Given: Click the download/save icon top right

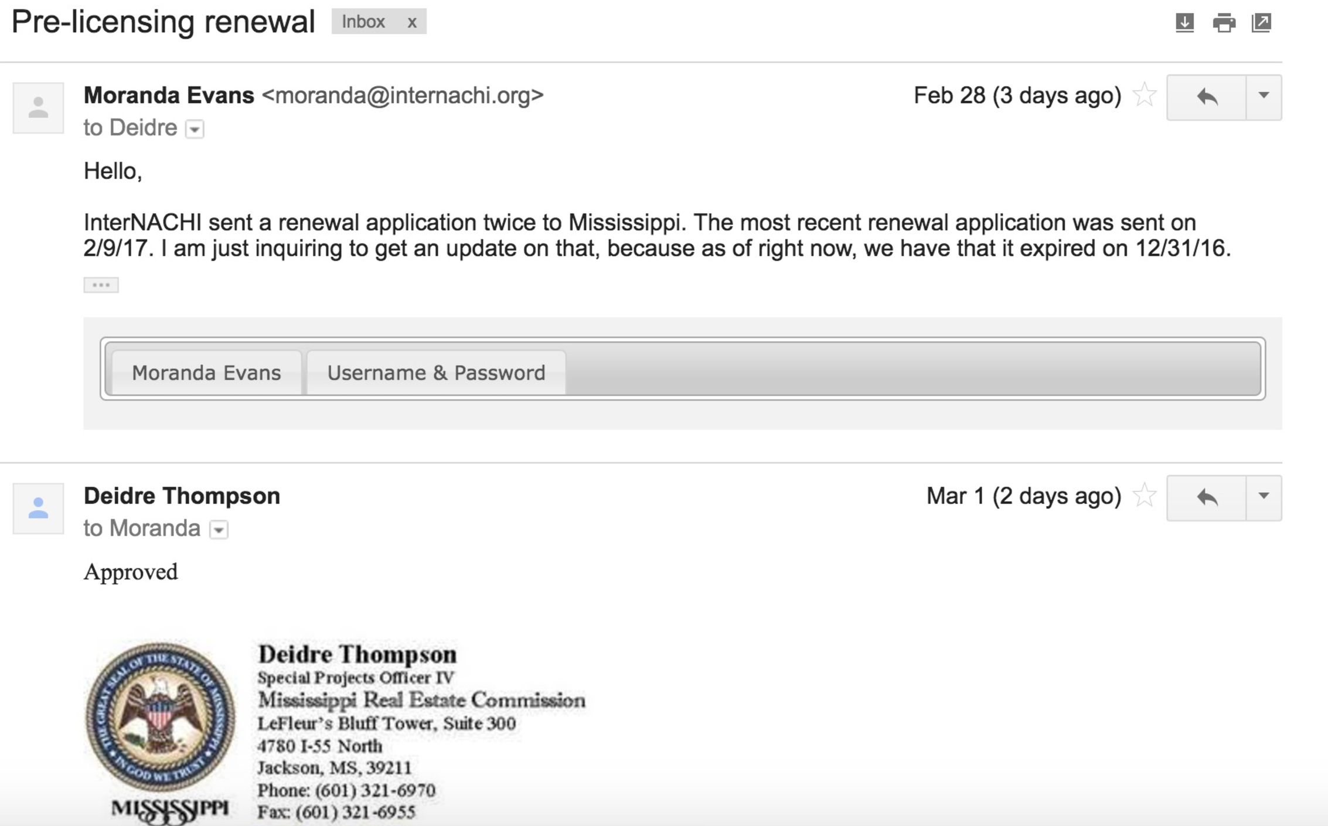Looking at the screenshot, I should coord(1193,22).
